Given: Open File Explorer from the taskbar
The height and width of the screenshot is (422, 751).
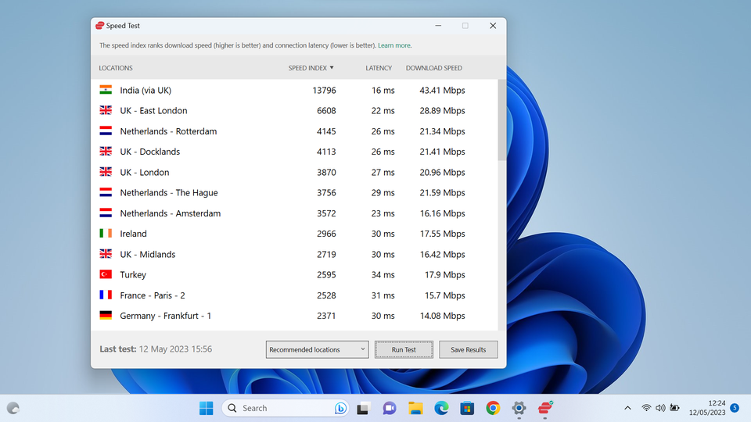Looking at the screenshot, I should click(415, 408).
